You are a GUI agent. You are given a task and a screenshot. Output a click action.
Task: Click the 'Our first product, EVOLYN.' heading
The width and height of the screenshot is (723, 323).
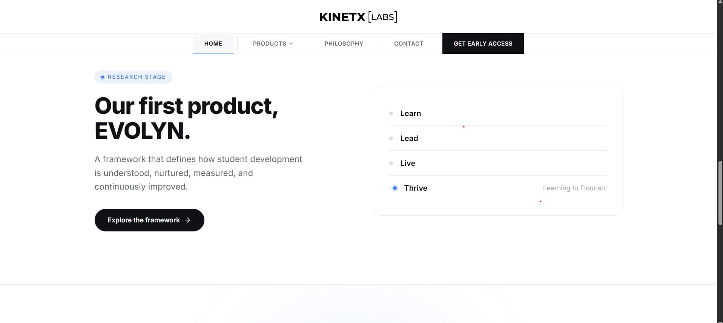pyautogui.click(x=186, y=118)
